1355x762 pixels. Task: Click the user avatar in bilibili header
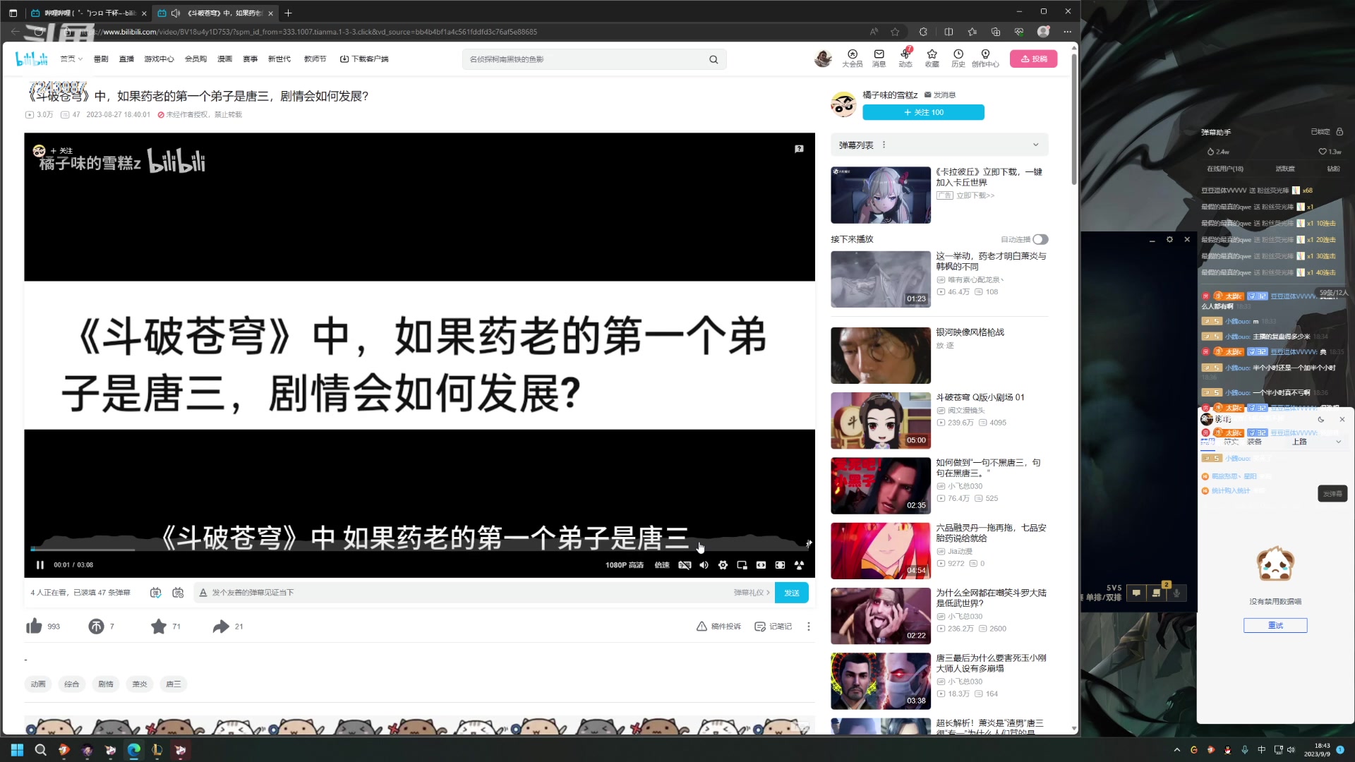click(x=822, y=59)
